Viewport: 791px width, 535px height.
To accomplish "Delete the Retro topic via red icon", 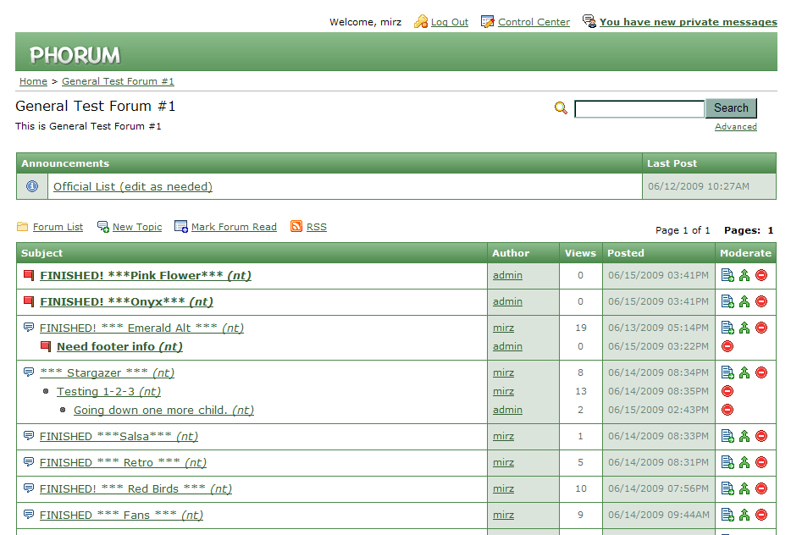I will tap(761, 462).
